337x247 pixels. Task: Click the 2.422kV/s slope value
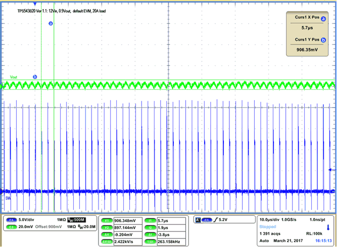point(124,242)
